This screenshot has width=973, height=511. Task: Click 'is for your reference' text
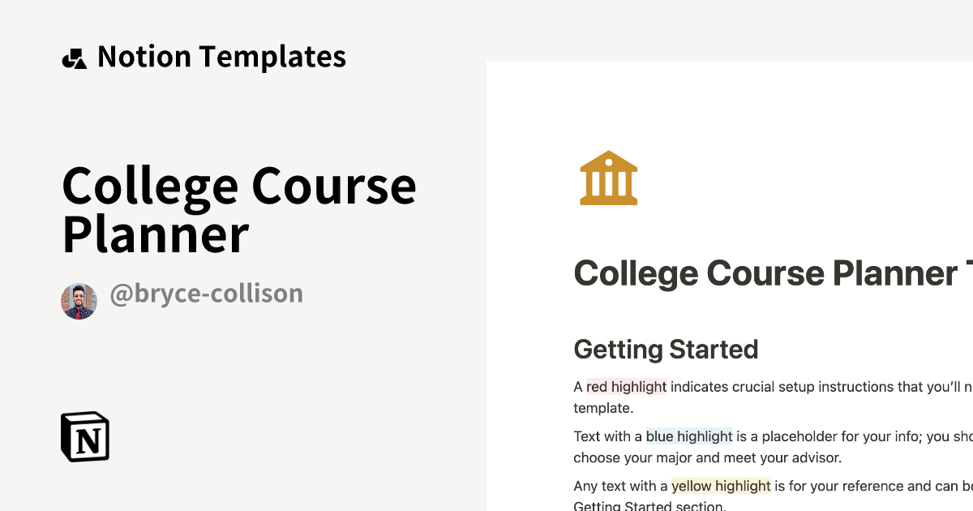(x=843, y=486)
